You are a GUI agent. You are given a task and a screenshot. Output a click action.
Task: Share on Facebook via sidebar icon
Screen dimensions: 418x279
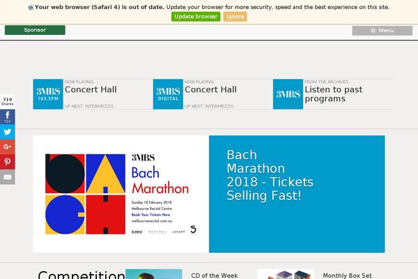pos(8,117)
